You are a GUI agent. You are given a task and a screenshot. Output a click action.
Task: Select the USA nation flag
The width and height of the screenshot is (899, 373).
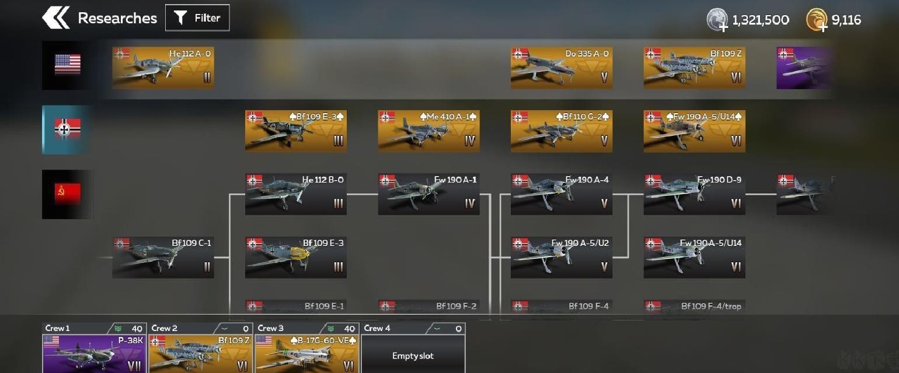point(67,65)
